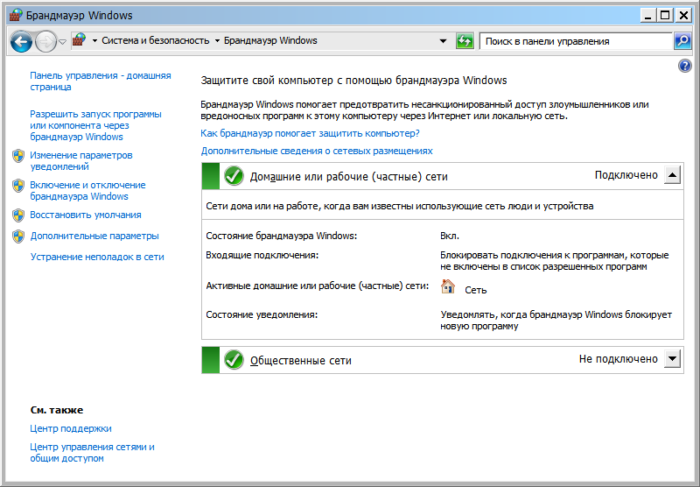Open 'Центр поддержки' link
The width and height of the screenshot is (700, 487).
click(x=71, y=428)
